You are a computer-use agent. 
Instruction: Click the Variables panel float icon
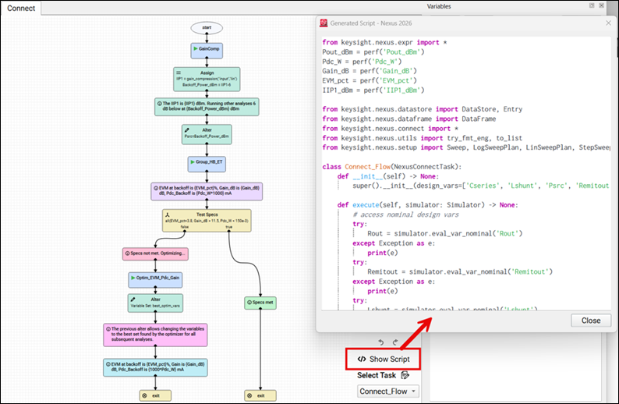pyautogui.click(x=592, y=5)
